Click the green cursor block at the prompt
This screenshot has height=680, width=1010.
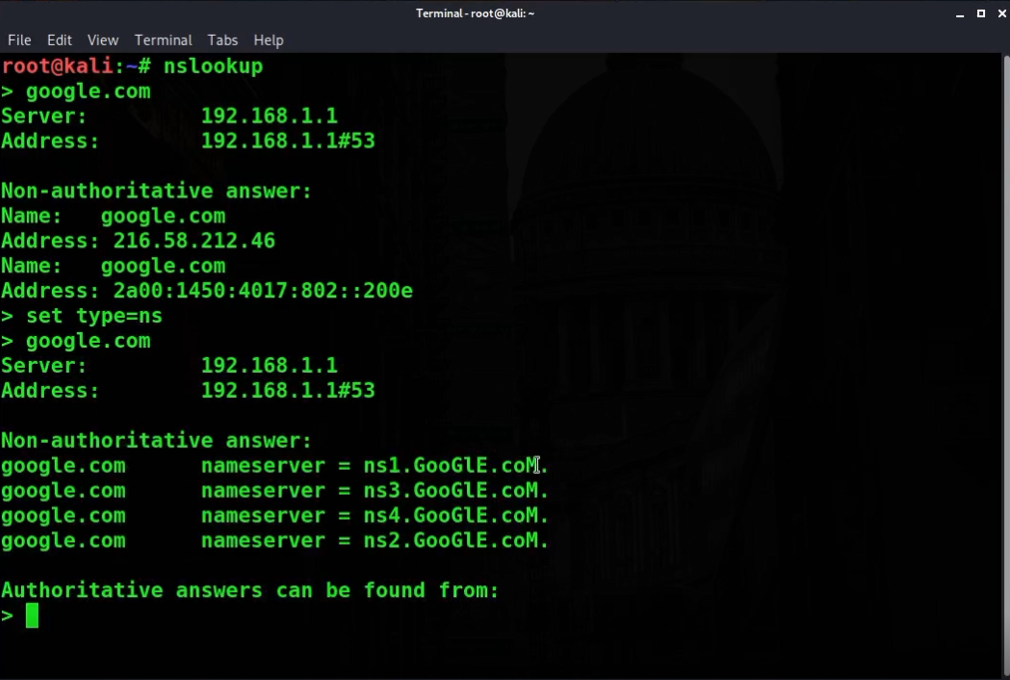pos(32,615)
